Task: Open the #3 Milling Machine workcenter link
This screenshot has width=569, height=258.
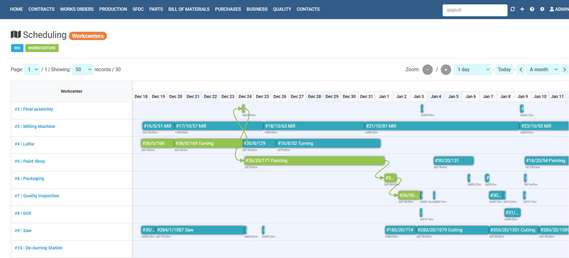Action: coord(35,126)
